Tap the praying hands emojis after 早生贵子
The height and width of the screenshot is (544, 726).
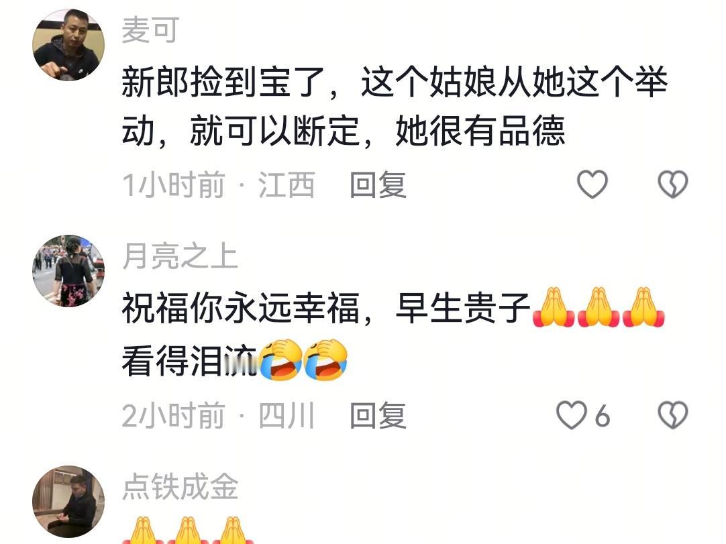599,307
